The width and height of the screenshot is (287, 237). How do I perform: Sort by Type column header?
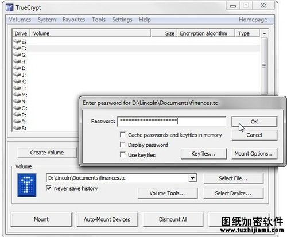pos(247,33)
